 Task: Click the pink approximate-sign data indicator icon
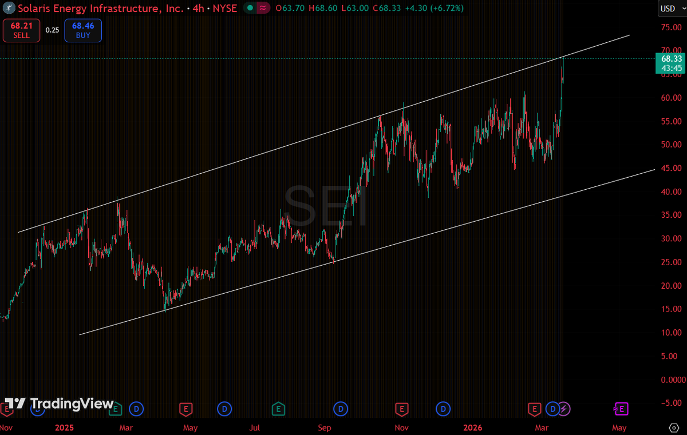262,9
